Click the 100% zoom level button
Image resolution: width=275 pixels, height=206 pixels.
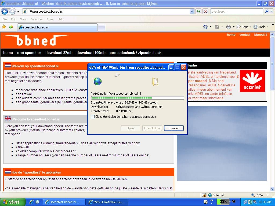pyautogui.click(x=257, y=195)
